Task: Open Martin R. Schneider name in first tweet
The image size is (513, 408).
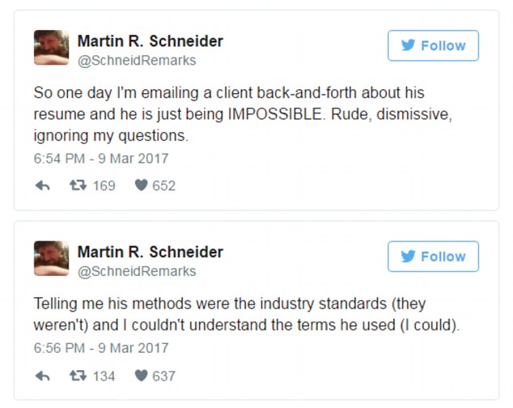Action: 150,40
